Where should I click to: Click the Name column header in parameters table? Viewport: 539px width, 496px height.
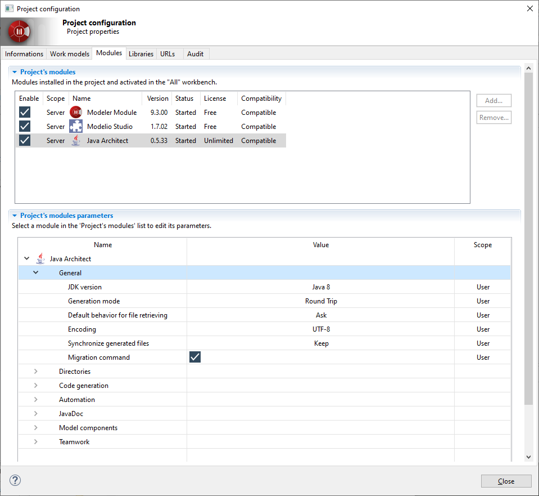tap(103, 245)
